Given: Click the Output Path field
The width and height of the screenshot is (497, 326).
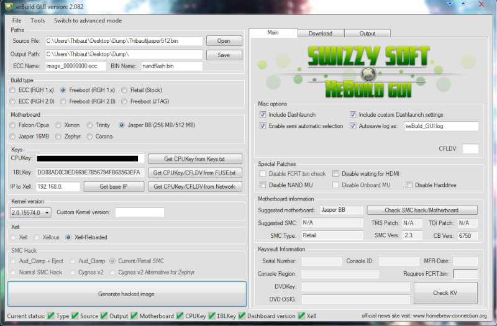Looking at the screenshot, I should tap(124, 54).
